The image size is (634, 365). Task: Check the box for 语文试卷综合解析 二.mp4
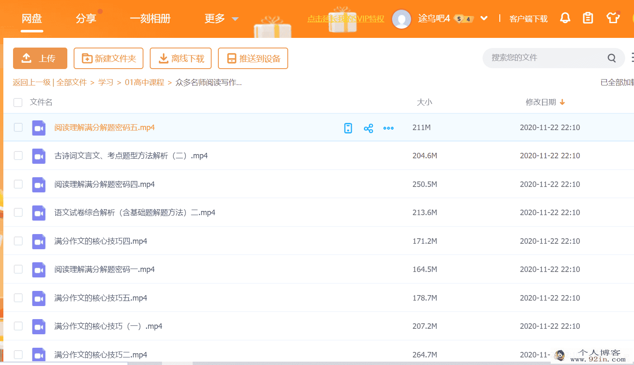point(18,212)
